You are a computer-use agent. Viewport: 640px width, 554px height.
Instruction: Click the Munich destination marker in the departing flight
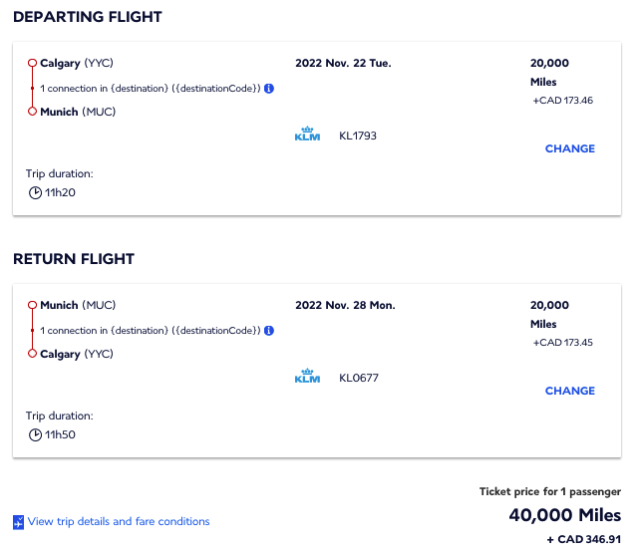pos(32,112)
